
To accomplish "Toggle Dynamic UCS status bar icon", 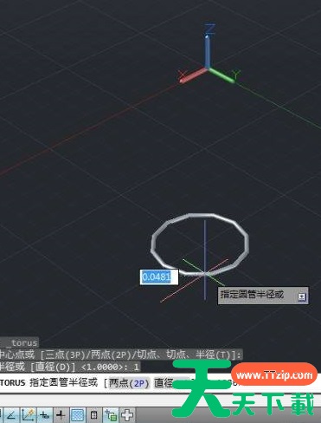I will (x=28, y=415).
